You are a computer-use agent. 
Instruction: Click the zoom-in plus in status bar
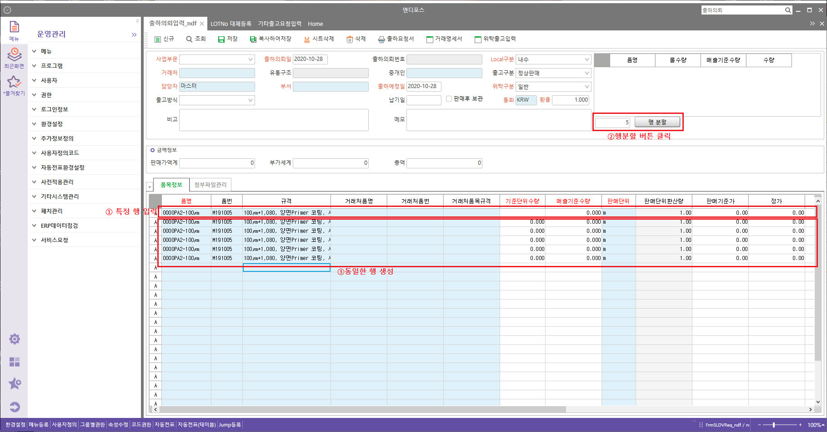click(x=801, y=425)
